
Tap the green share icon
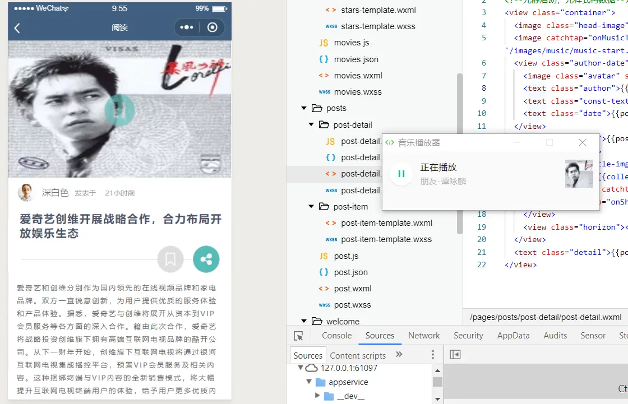pos(206,259)
